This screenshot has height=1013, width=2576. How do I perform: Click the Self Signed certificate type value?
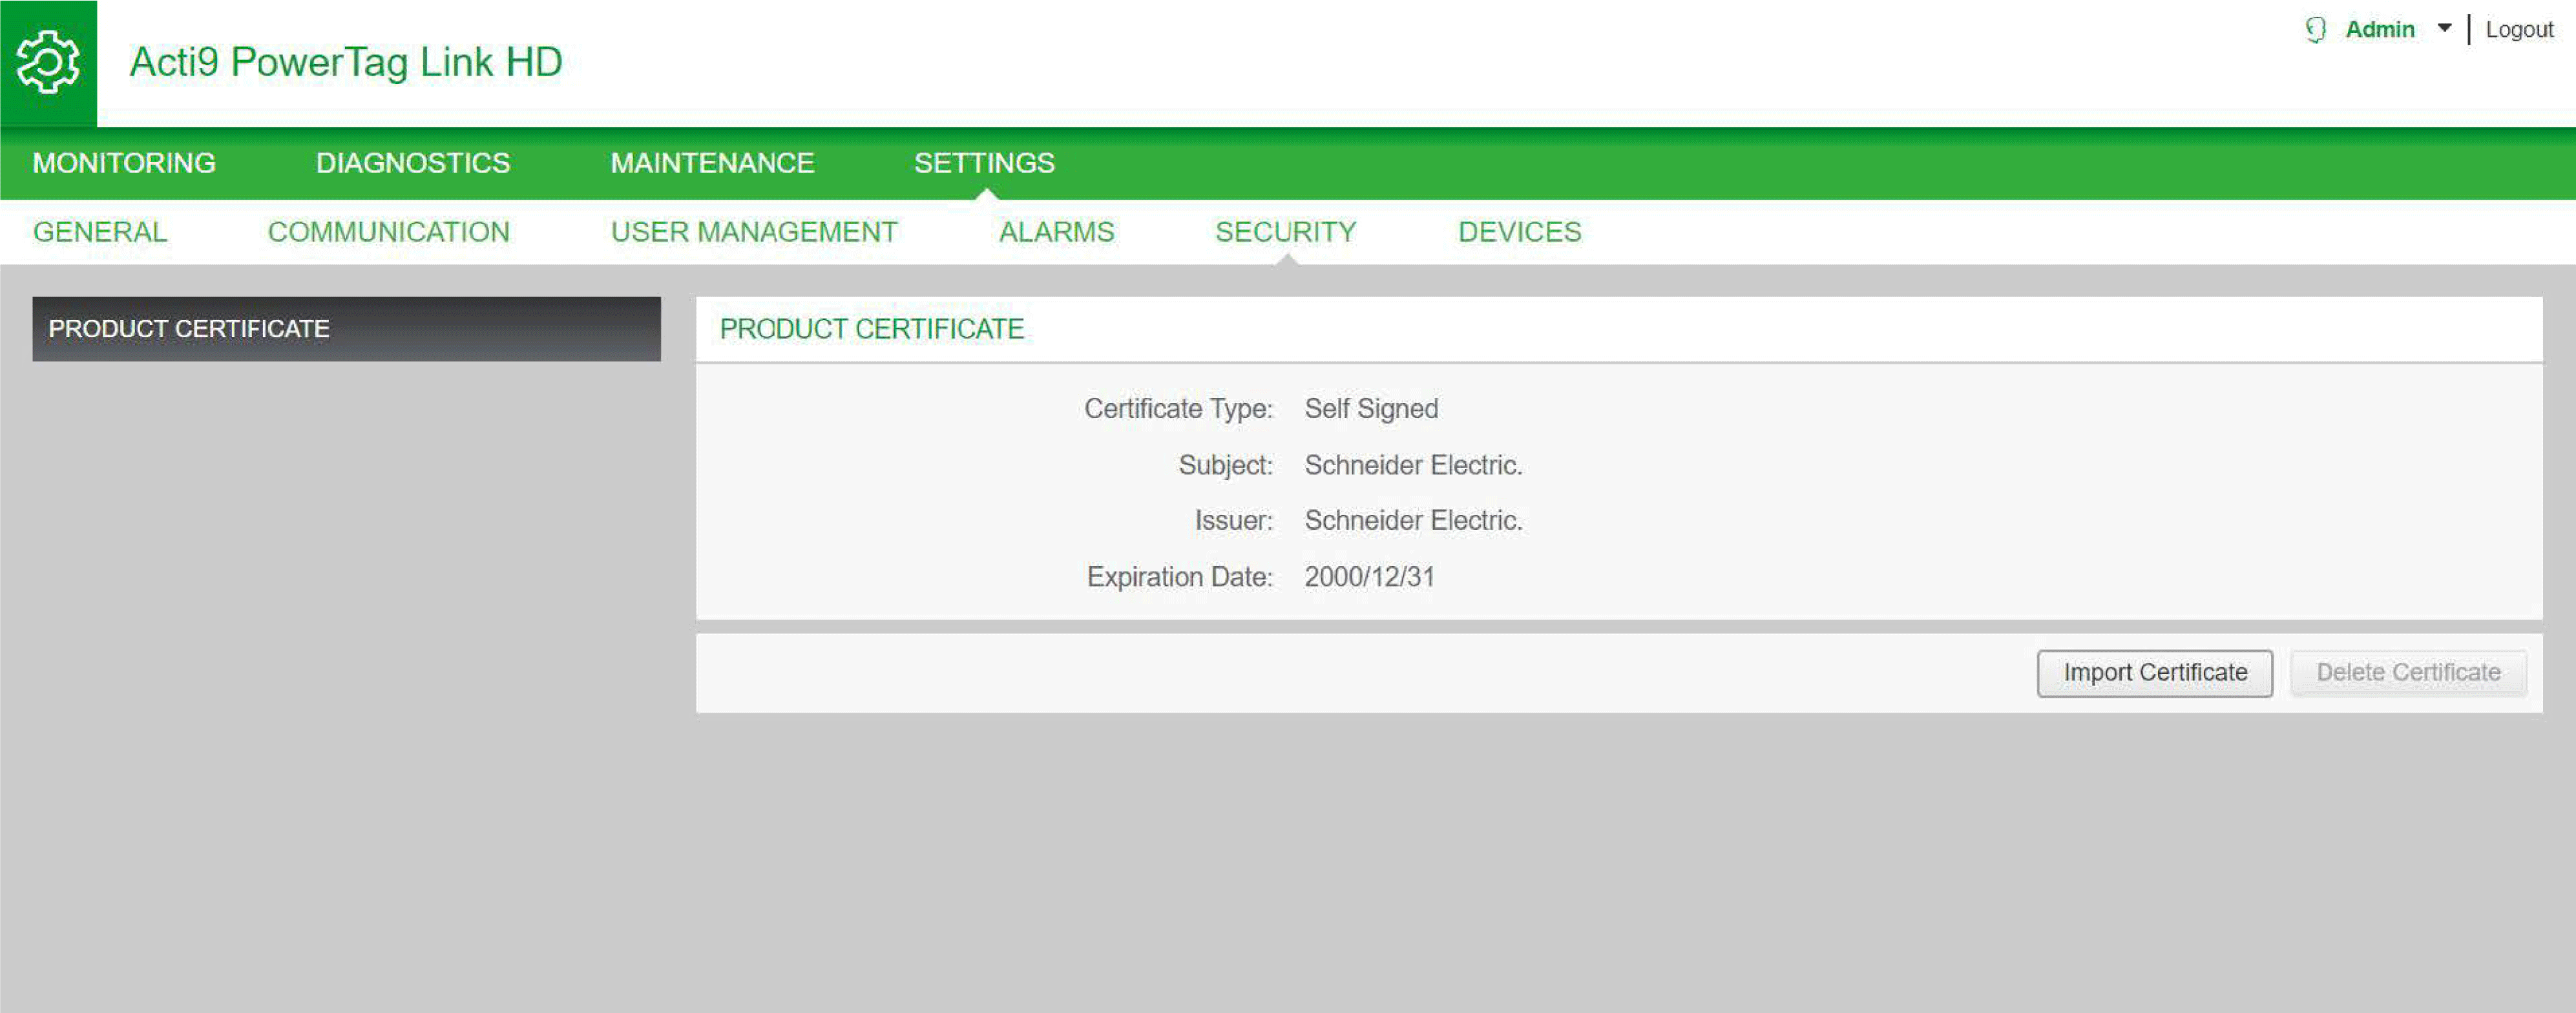(x=1371, y=409)
